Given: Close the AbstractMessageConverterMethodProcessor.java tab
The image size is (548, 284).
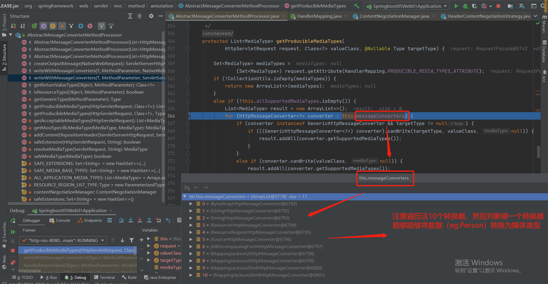Looking at the screenshot, I should point(283,16).
